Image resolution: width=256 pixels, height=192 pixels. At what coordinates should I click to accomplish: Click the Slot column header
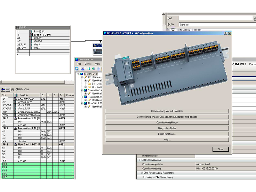tap(7, 95)
